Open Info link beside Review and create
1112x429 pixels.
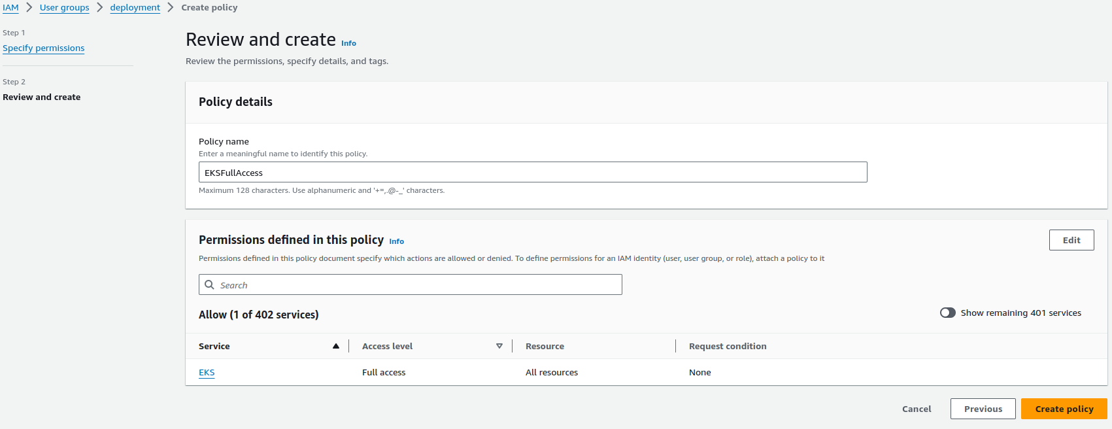(348, 43)
